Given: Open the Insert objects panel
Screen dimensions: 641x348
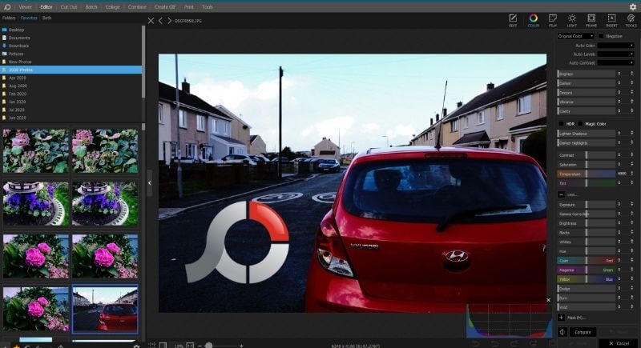Looking at the screenshot, I should click(611, 18).
